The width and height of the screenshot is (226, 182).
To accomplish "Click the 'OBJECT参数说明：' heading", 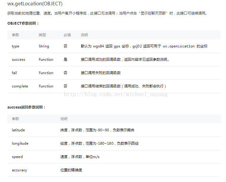I will tap(23, 23).
